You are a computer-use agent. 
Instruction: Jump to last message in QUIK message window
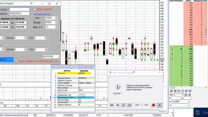129,105
